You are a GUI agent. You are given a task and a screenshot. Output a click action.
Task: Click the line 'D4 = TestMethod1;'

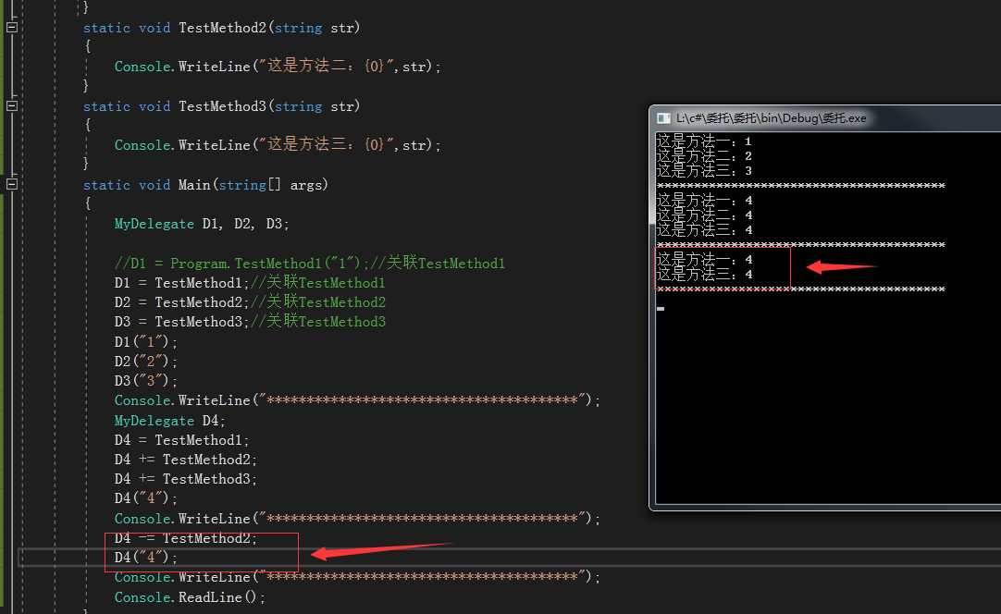181,440
